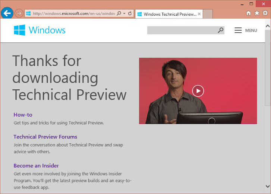Click the browser Back arrow button
271x194 pixels.
[x=7, y=13]
